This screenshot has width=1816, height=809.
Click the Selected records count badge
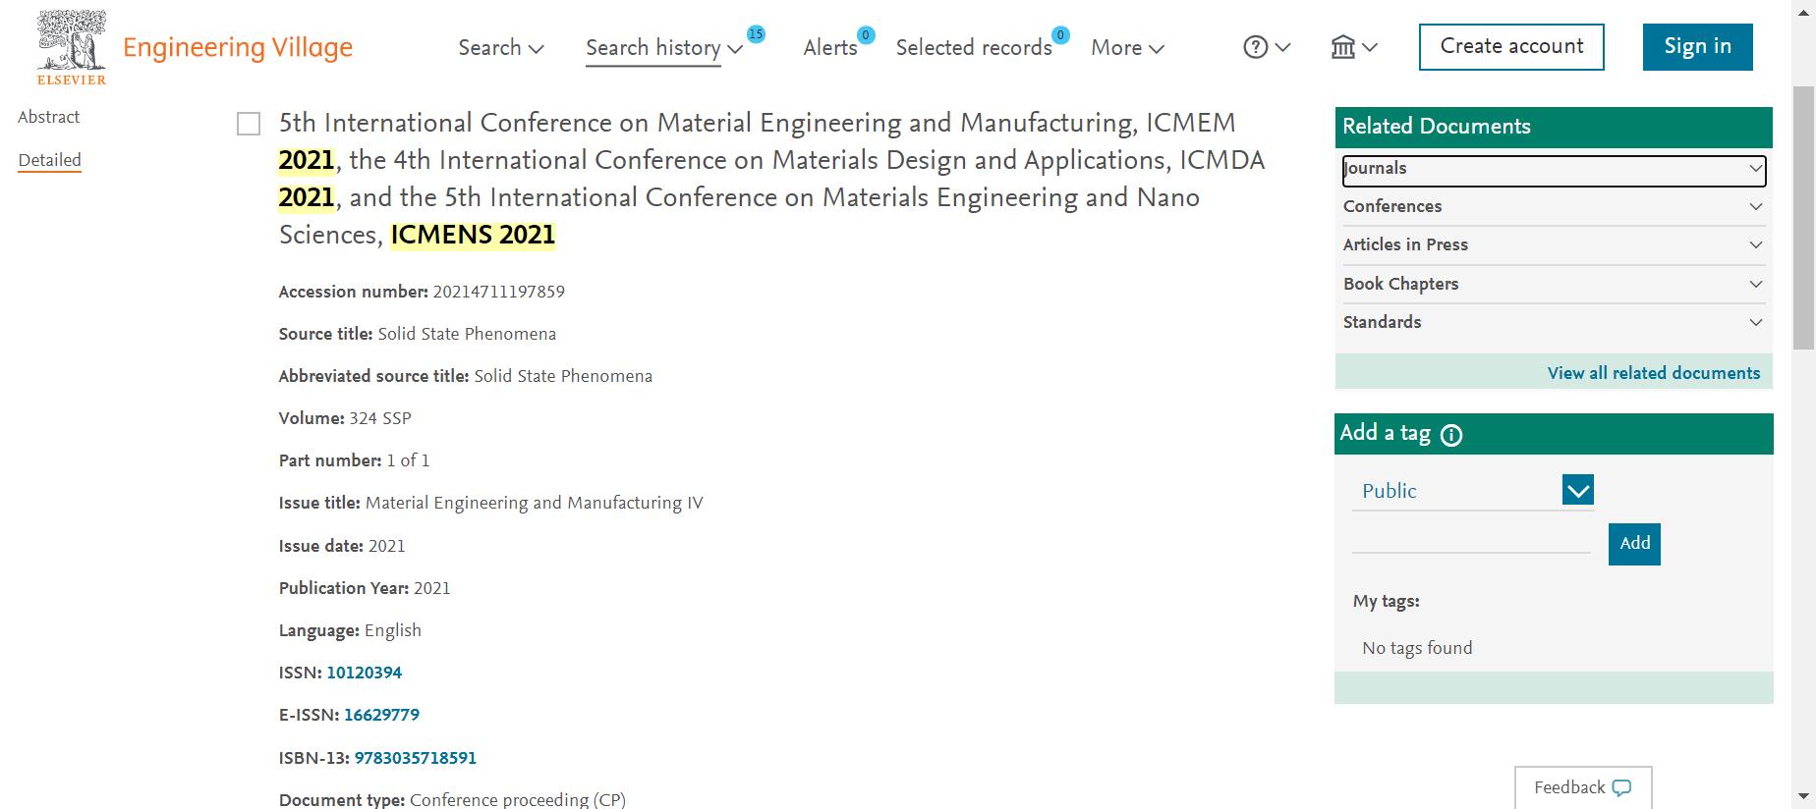tap(1059, 35)
